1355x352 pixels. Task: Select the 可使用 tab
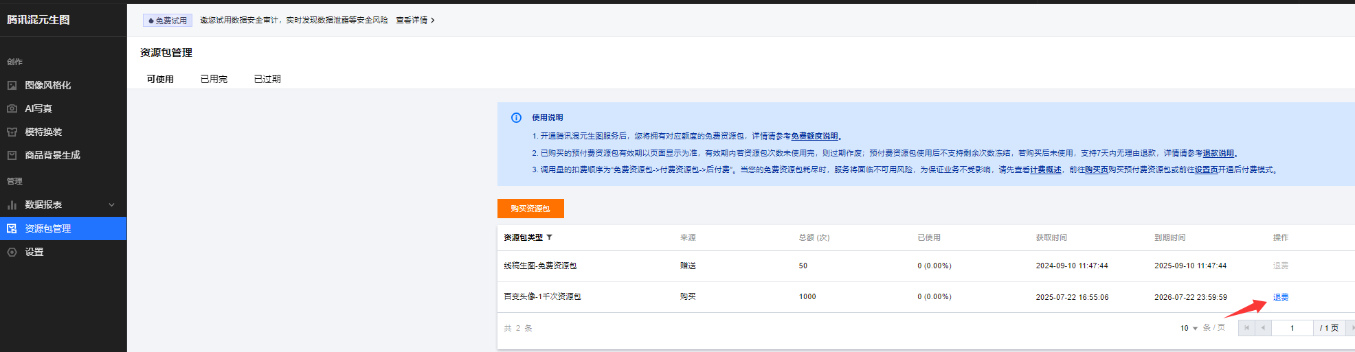click(160, 80)
